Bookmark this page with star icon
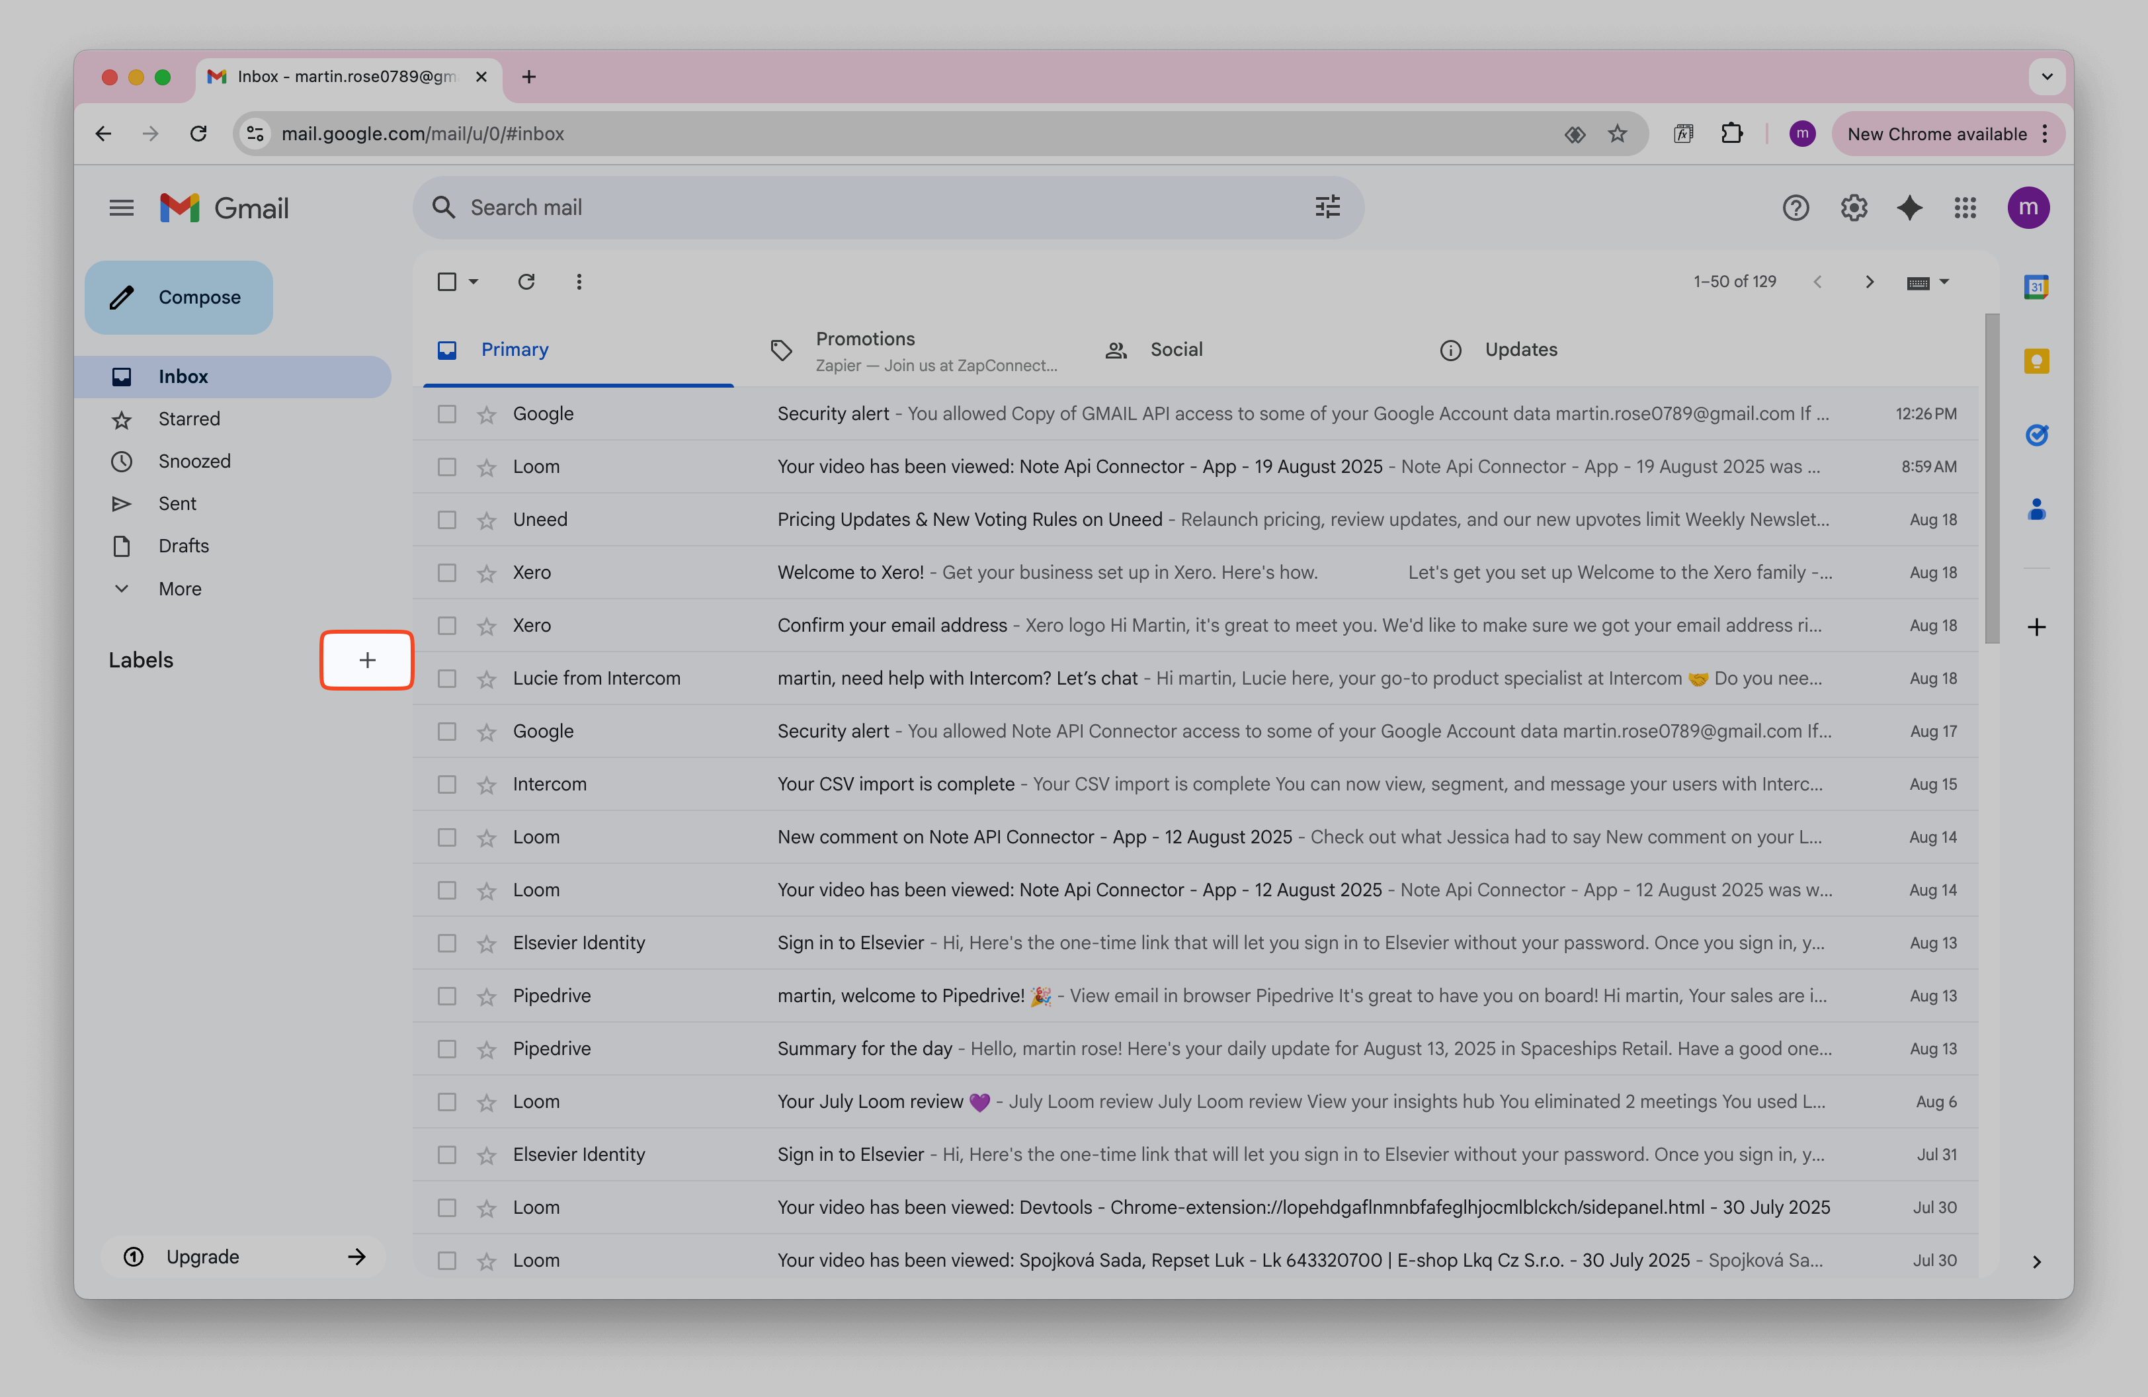The image size is (2148, 1397). [1616, 134]
